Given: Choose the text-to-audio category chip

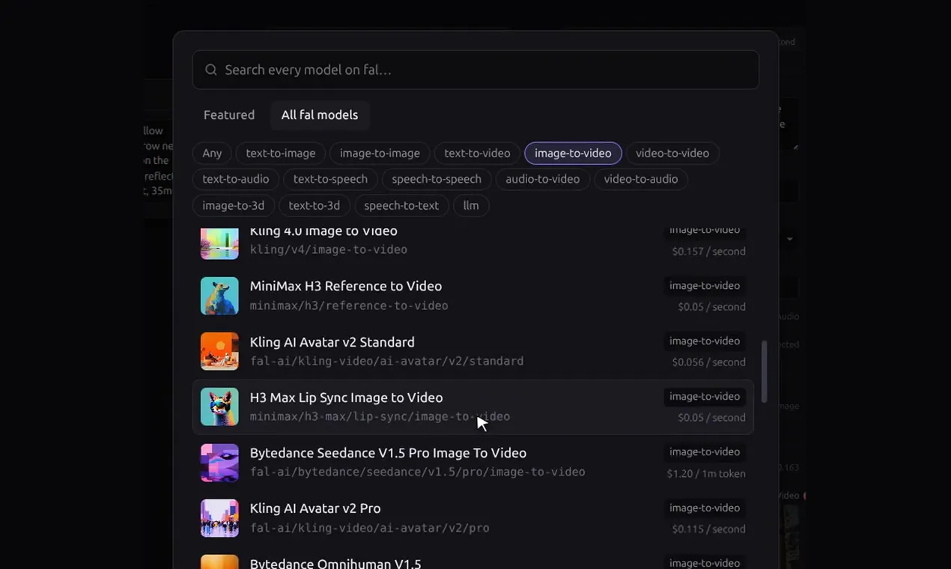Looking at the screenshot, I should (x=236, y=179).
